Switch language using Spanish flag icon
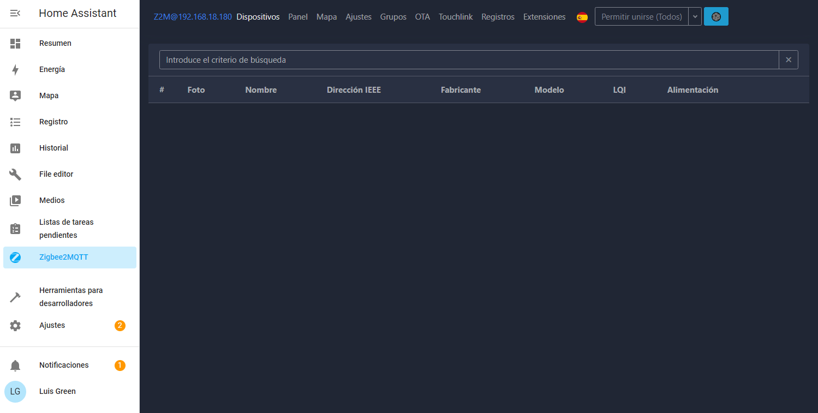The image size is (818, 413). pyautogui.click(x=582, y=17)
